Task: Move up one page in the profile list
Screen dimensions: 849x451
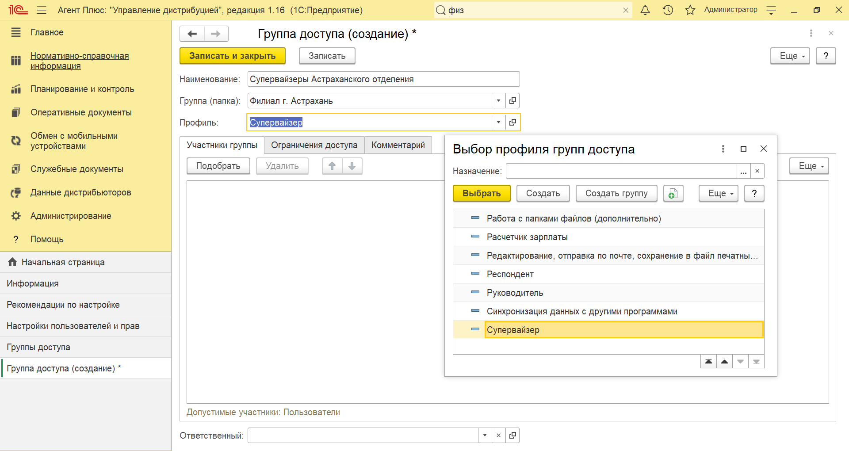Action: tap(724, 362)
